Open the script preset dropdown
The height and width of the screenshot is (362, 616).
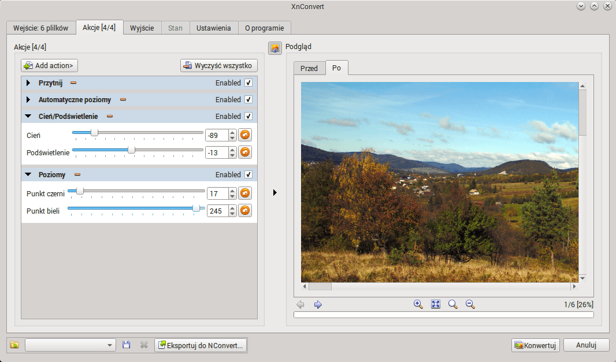[70, 345]
